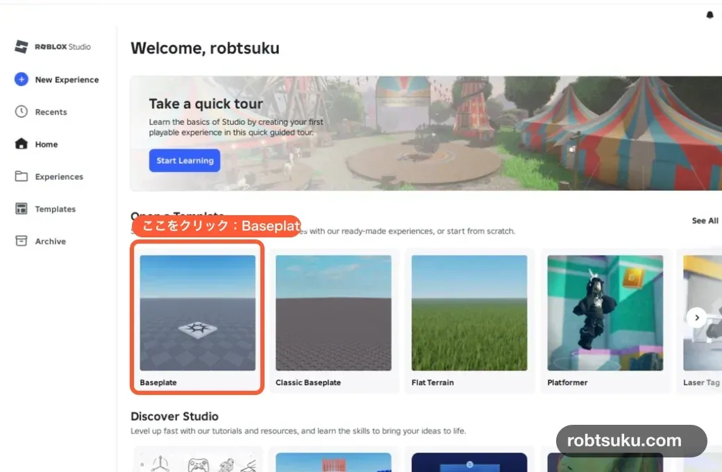The image size is (722, 472).
Task: Click the Classic Baseplate label text
Action: click(308, 382)
